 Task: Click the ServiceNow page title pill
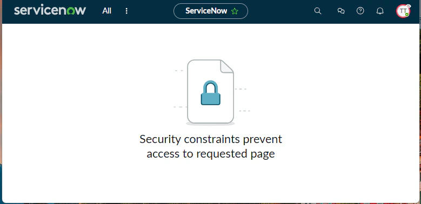tap(211, 11)
